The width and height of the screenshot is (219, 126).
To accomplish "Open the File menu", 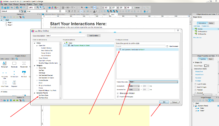I will (x=2, y=4).
